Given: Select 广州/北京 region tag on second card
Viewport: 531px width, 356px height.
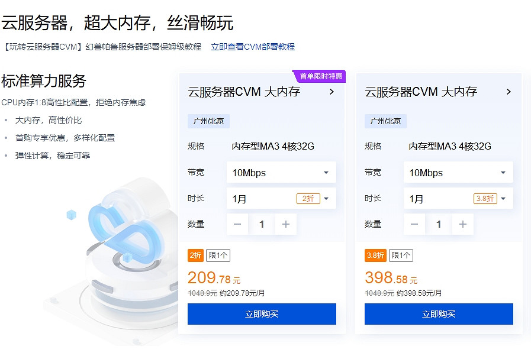Looking at the screenshot, I should click(385, 121).
